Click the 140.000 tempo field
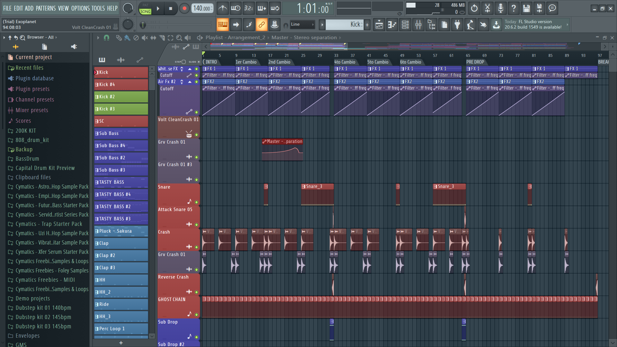The width and height of the screenshot is (617, 347). click(202, 8)
